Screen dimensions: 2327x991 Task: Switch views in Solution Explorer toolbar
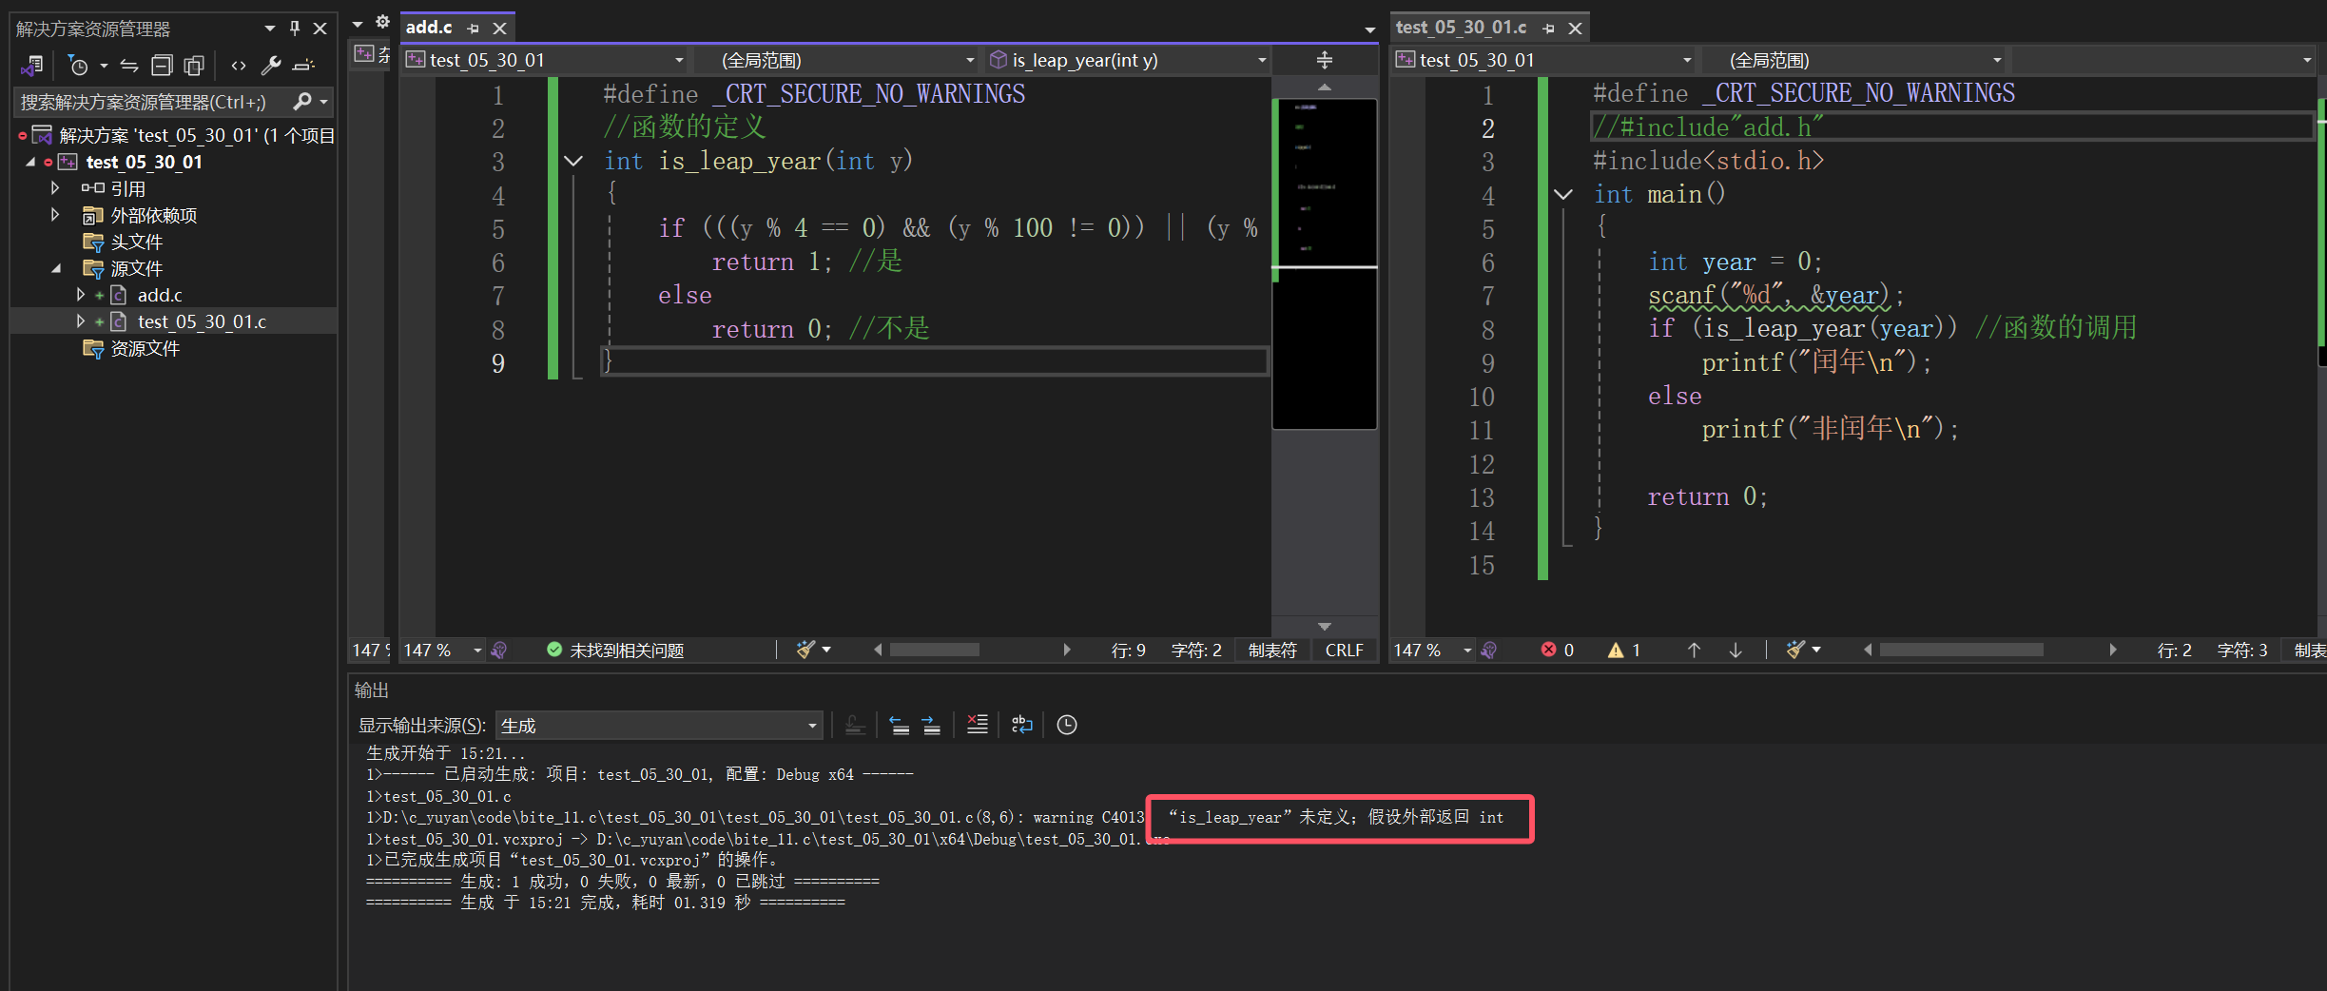[x=32, y=66]
